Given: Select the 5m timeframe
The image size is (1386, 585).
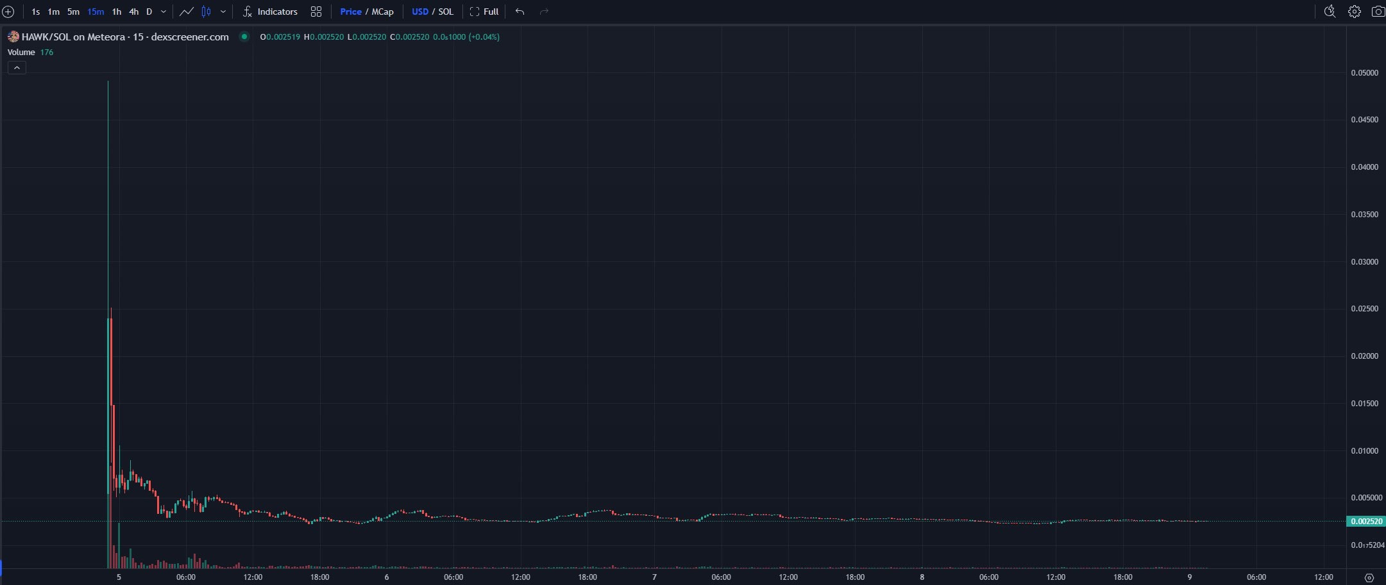Looking at the screenshot, I should [x=73, y=12].
